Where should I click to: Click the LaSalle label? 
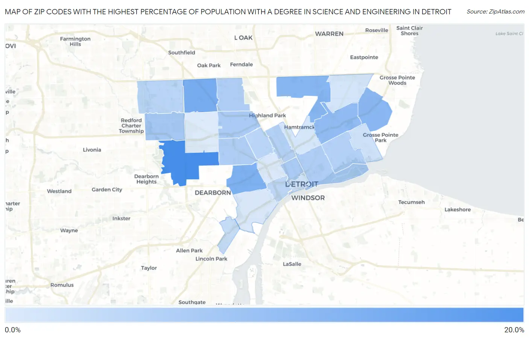(x=292, y=264)
